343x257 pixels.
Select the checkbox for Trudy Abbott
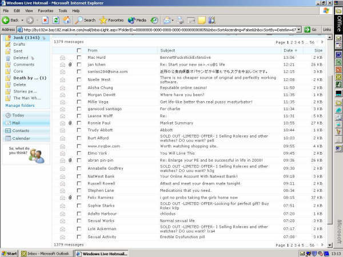point(79,130)
